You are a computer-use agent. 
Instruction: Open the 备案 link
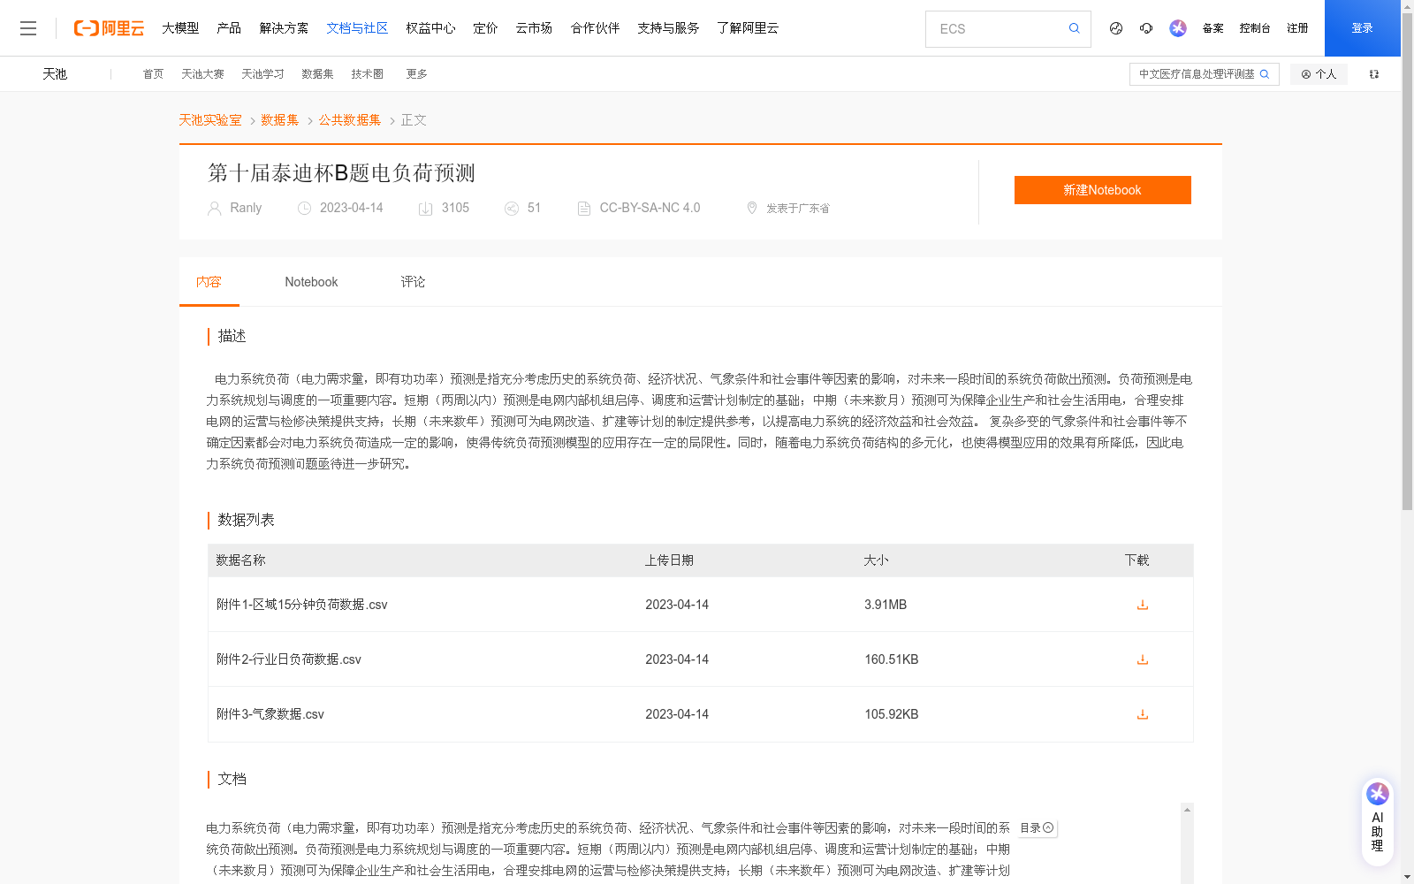(x=1213, y=28)
